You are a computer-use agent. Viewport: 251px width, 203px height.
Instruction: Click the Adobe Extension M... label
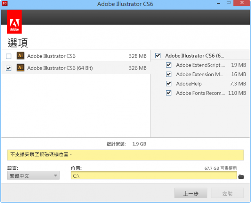200,74
